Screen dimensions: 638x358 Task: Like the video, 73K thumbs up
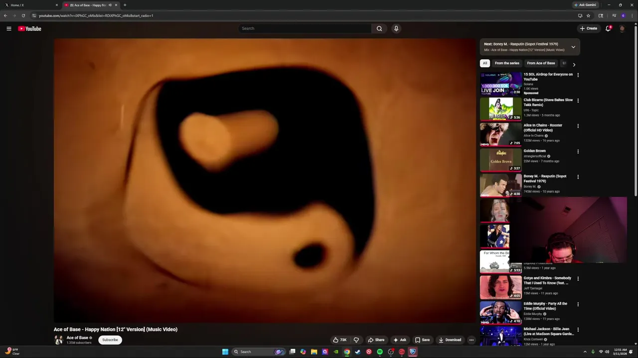coord(340,340)
